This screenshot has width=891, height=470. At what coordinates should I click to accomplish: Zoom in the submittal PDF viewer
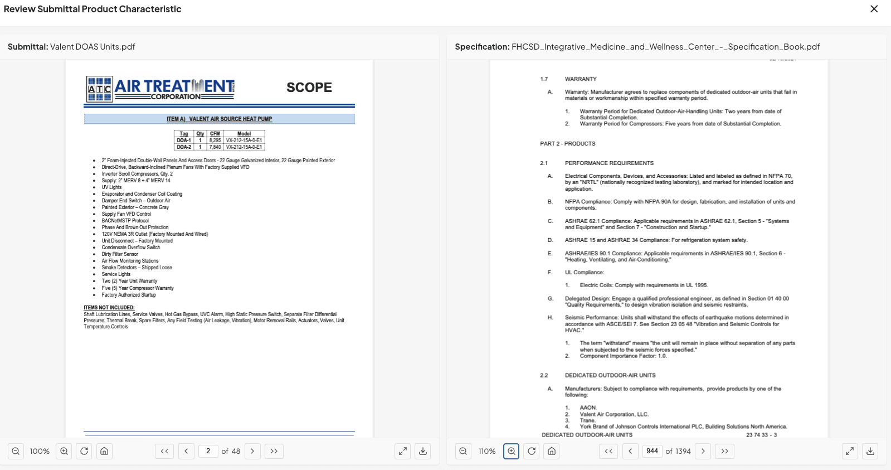pos(64,451)
